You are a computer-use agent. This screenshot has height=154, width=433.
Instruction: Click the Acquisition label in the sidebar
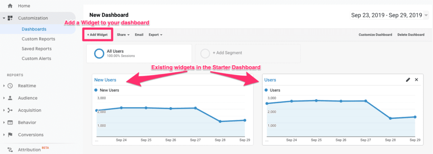(30, 110)
